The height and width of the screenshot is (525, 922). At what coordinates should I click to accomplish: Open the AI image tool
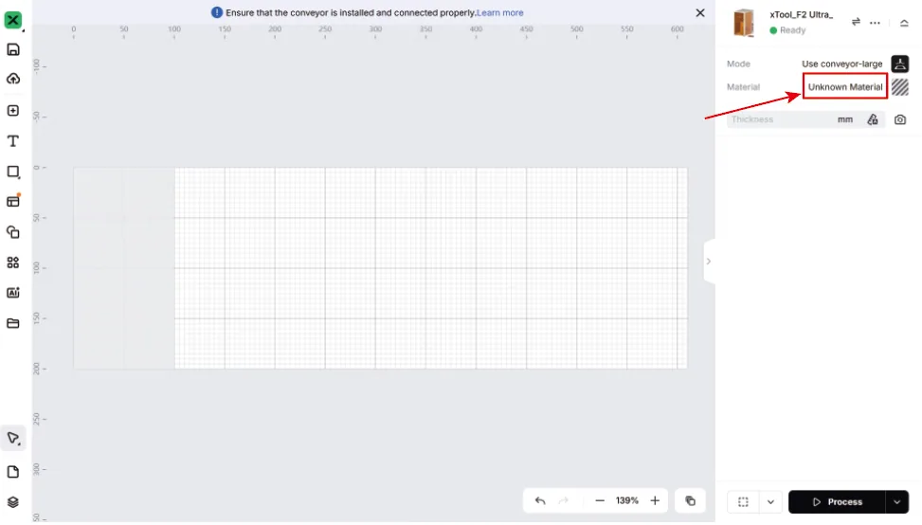point(13,293)
